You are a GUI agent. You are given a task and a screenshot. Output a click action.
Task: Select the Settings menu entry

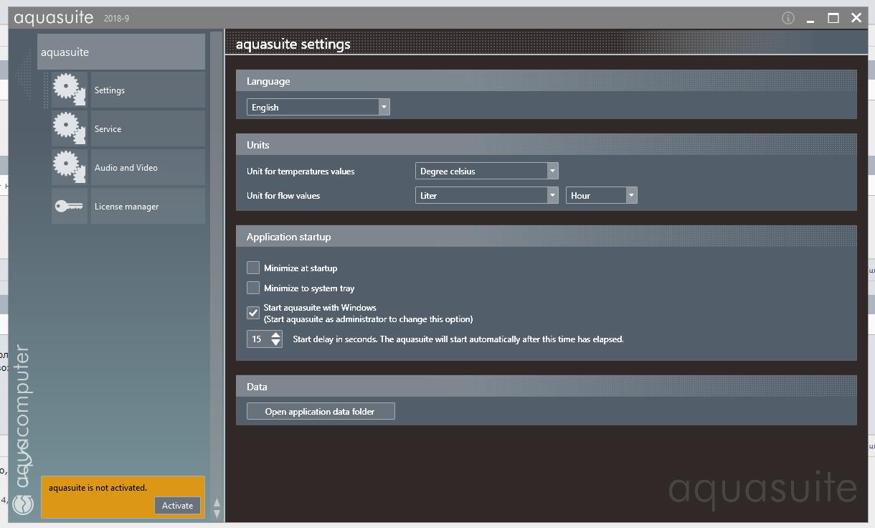(148, 90)
